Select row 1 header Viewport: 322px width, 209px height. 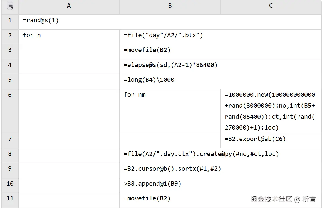pyautogui.click(x=10, y=21)
